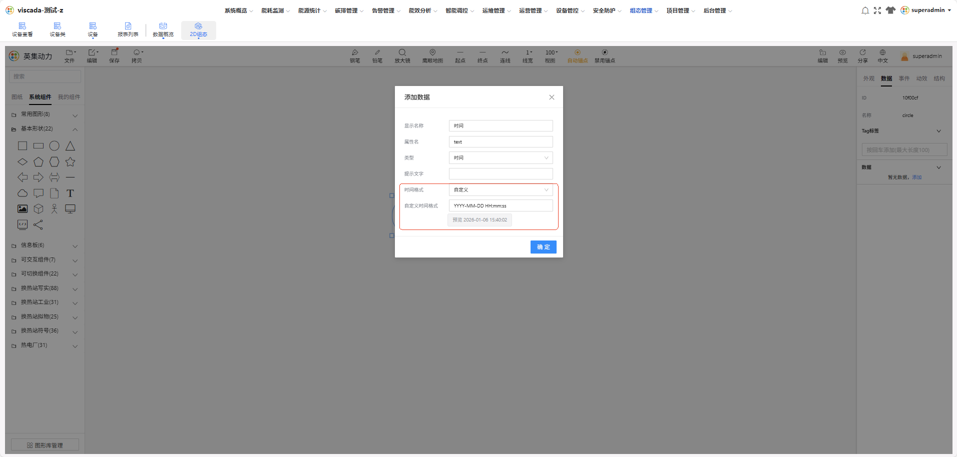Pick the star shape component
The height and width of the screenshot is (457, 957).
click(70, 162)
